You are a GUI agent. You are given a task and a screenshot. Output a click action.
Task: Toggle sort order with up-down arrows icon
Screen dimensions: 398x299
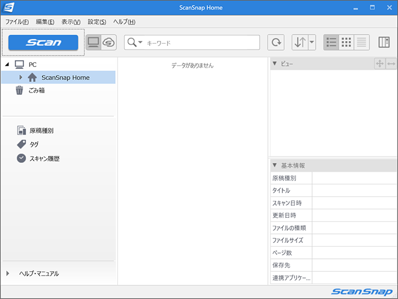[x=300, y=42]
